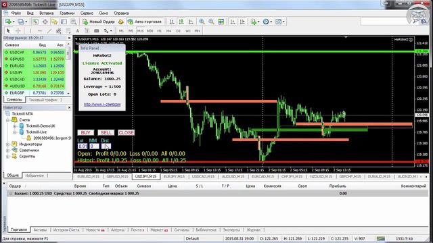Switch to the H4 timeframe
The height and width of the screenshot is (243, 433).
click(x=168, y=31)
